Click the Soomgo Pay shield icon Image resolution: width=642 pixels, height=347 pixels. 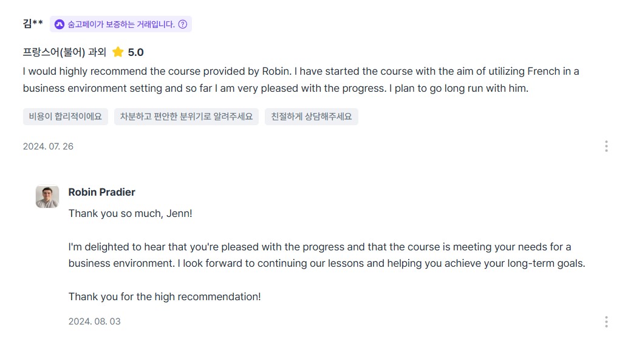(x=60, y=24)
